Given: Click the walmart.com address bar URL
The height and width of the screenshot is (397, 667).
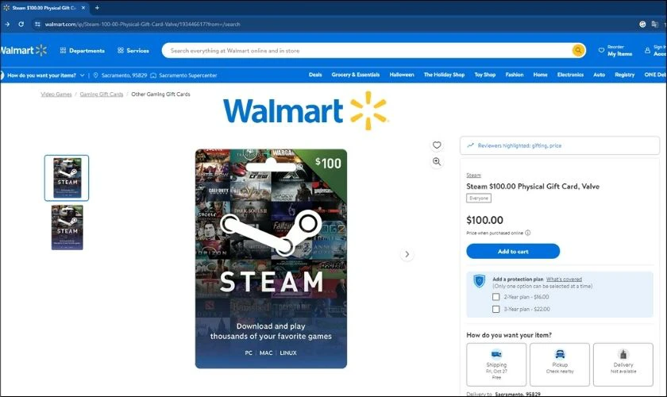Looking at the screenshot, I should (x=142, y=25).
